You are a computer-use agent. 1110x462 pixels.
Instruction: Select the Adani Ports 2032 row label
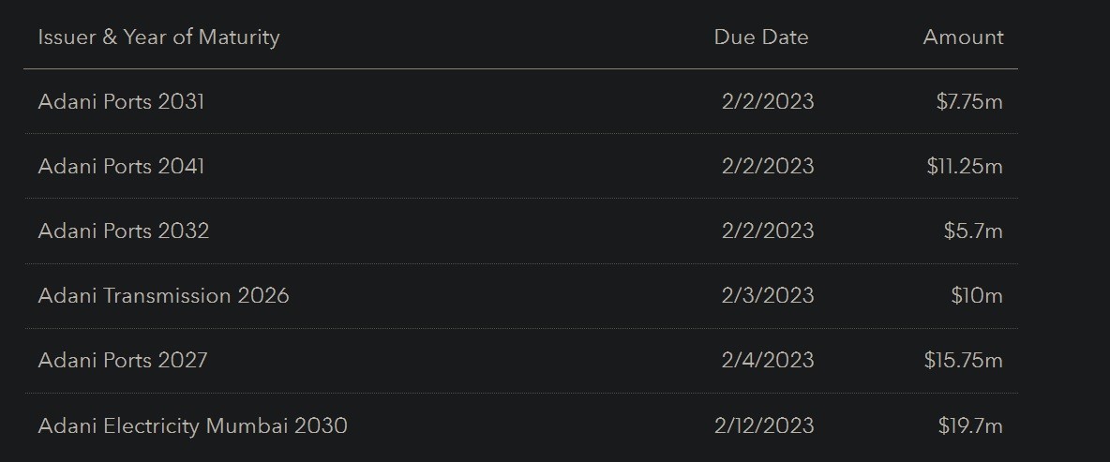[123, 231]
